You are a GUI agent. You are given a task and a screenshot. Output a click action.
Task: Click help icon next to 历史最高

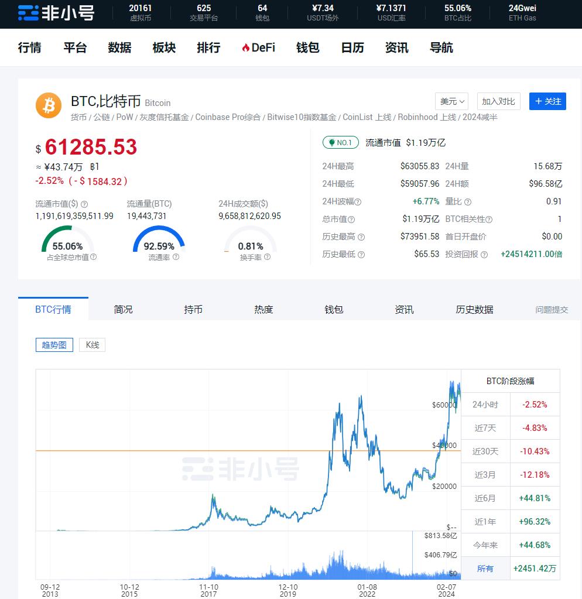(x=361, y=237)
